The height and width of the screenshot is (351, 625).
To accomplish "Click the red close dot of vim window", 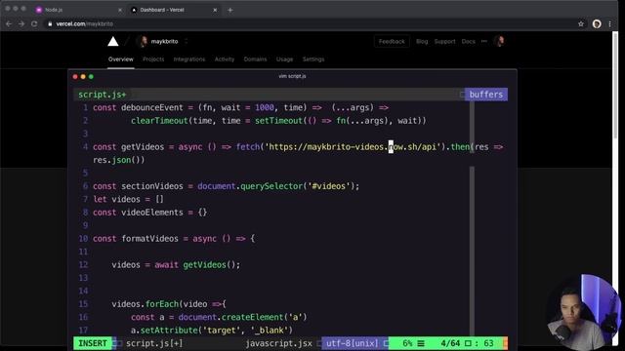I will tap(75, 76).
